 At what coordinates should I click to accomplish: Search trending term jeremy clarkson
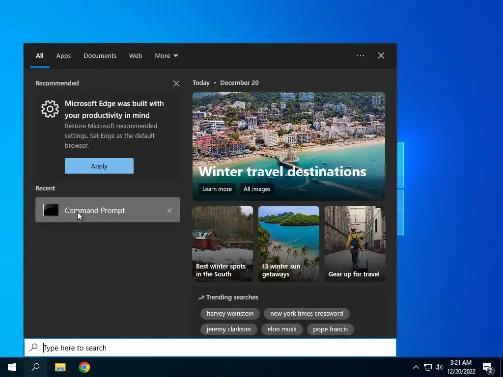coord(229,329)
